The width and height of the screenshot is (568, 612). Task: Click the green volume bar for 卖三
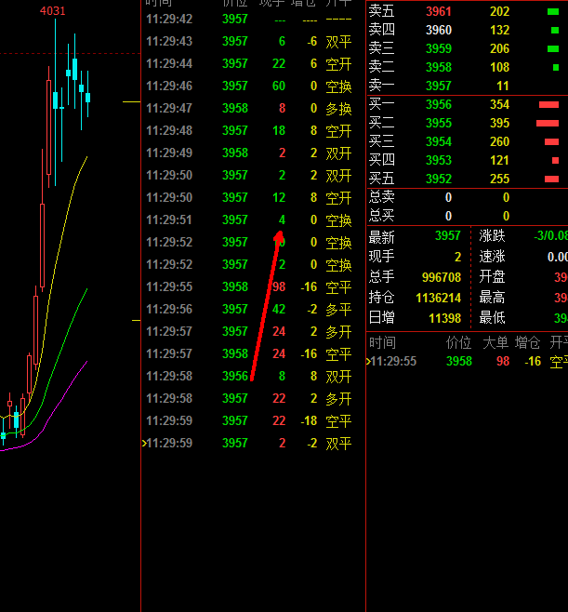click(x=553, y=48)
